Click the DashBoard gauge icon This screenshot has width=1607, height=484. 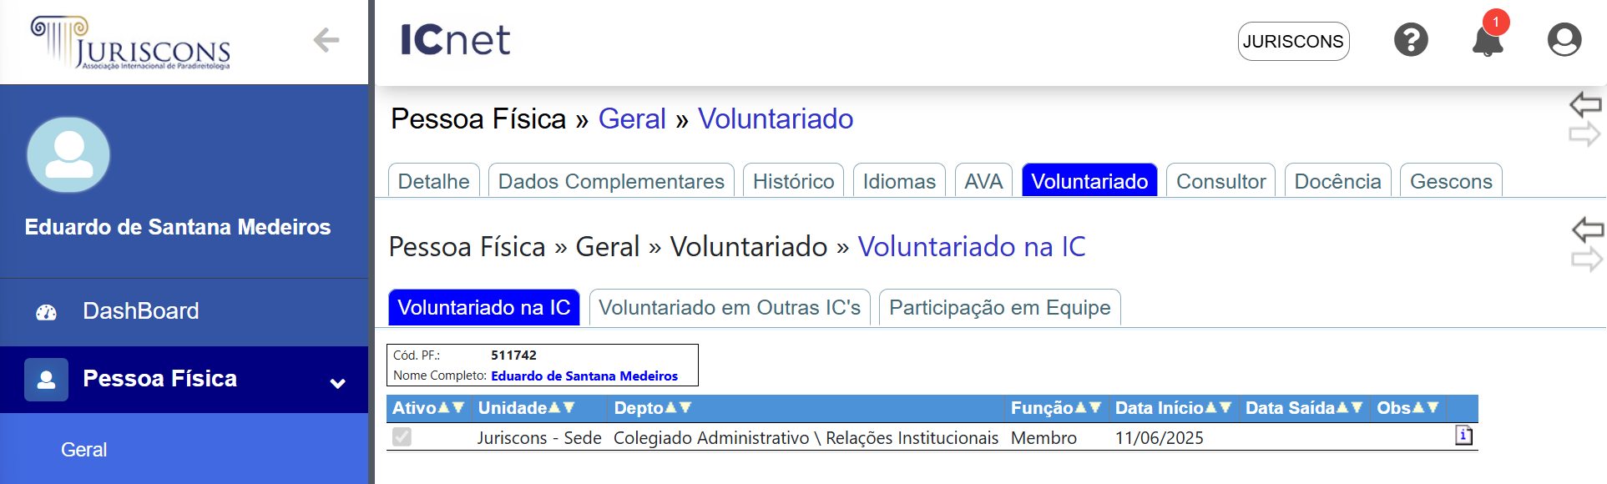(x=47, y=312)
